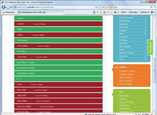Image resolution: width=157 pixels, height=115 pixels.
Task: Click the Stop loading red X icon
Action: click(x=107, y=7)
